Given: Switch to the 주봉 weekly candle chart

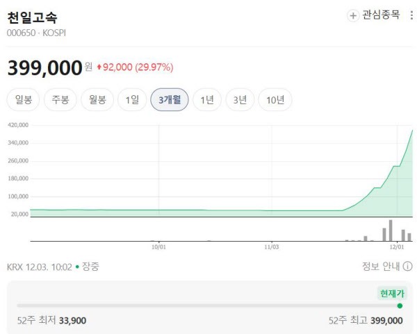Looking at the screenshot, I should [60, 99].
